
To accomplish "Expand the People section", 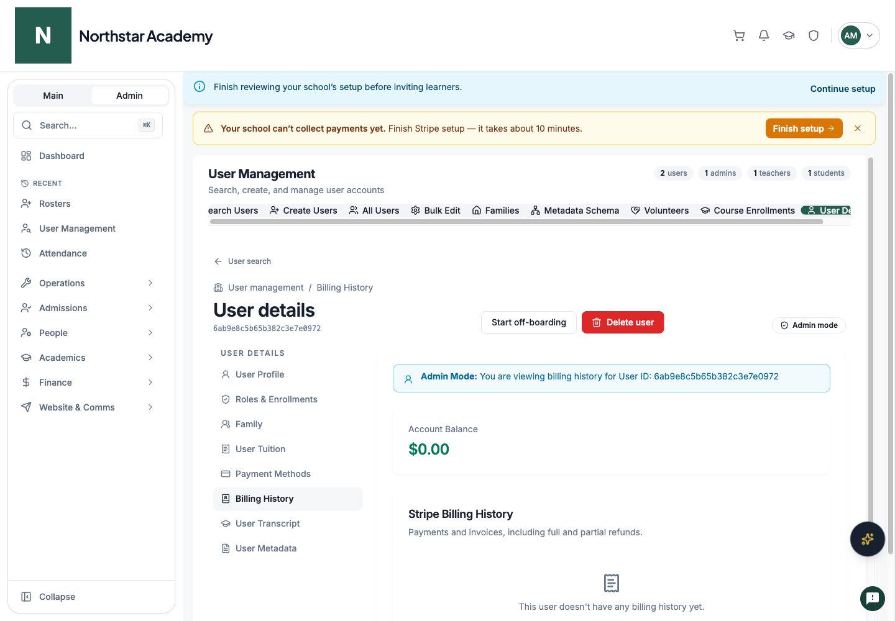I will pos(88,333).
